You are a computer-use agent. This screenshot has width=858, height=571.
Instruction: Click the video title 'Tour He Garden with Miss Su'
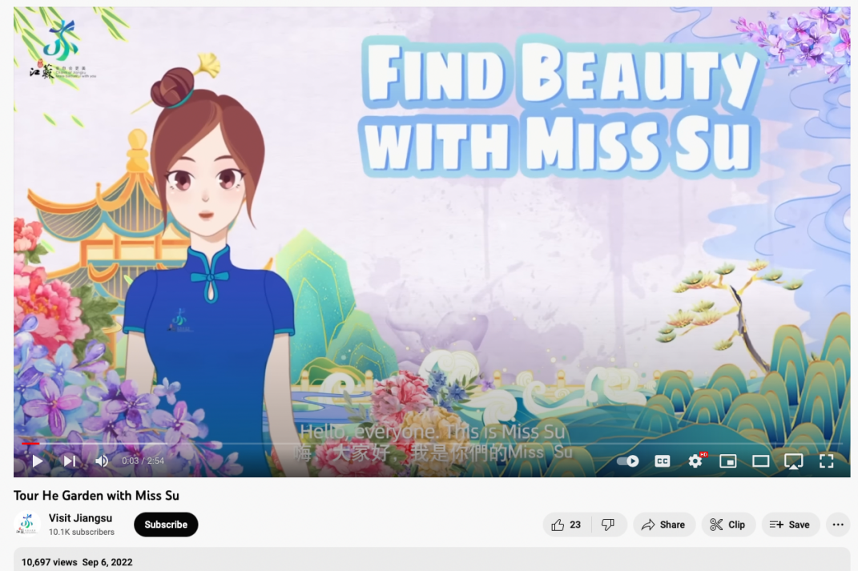tap(96, 496)
